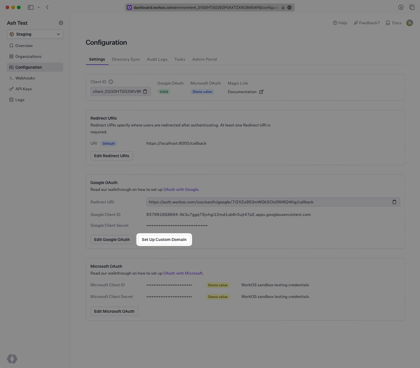
Task: Open the Webhooks section in the sidebar
Action: pos(25,78)
